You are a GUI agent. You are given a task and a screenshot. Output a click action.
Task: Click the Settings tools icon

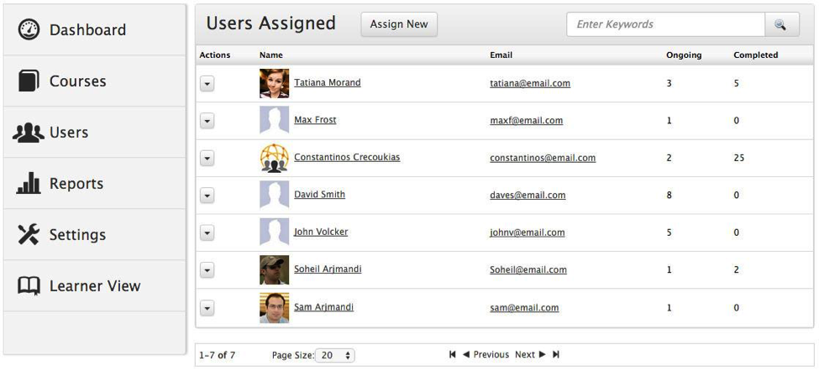29,235
